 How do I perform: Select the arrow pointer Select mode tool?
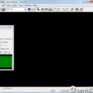coord(38,9)
